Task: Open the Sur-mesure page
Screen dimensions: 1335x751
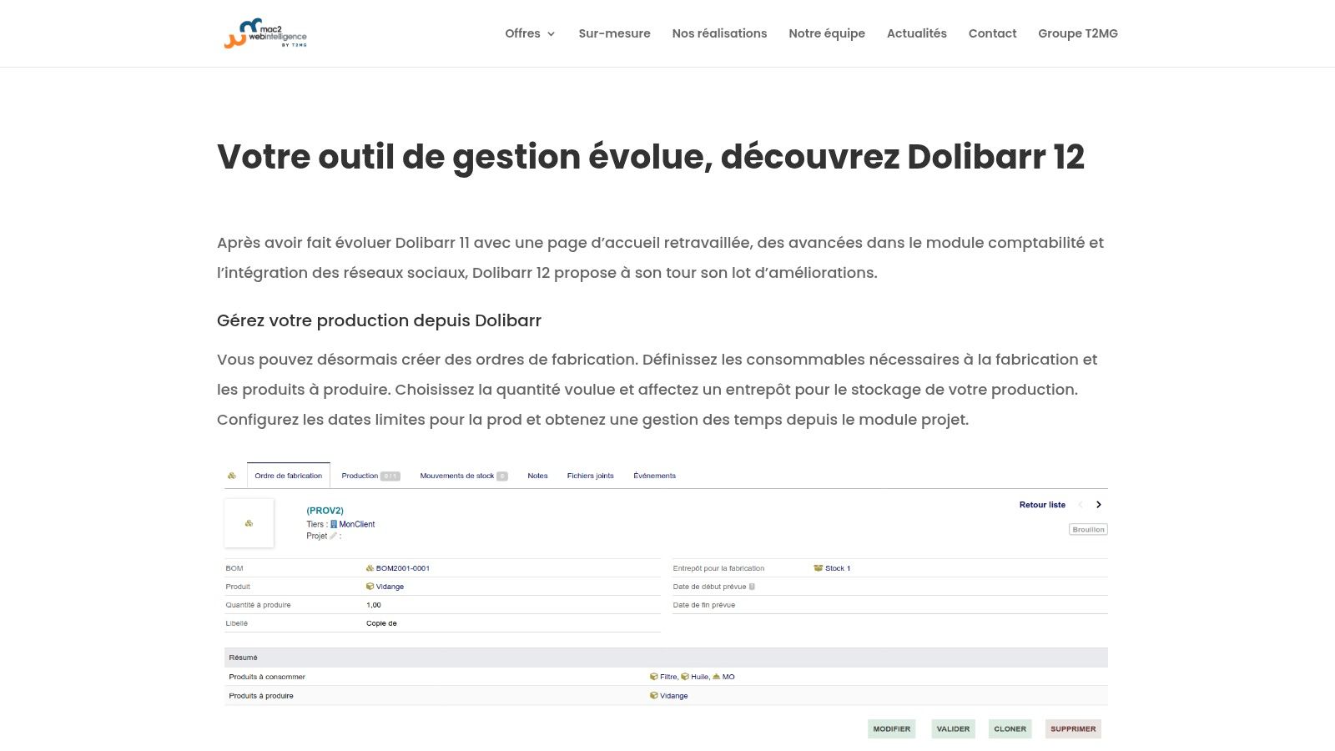Action: (614, 33)
